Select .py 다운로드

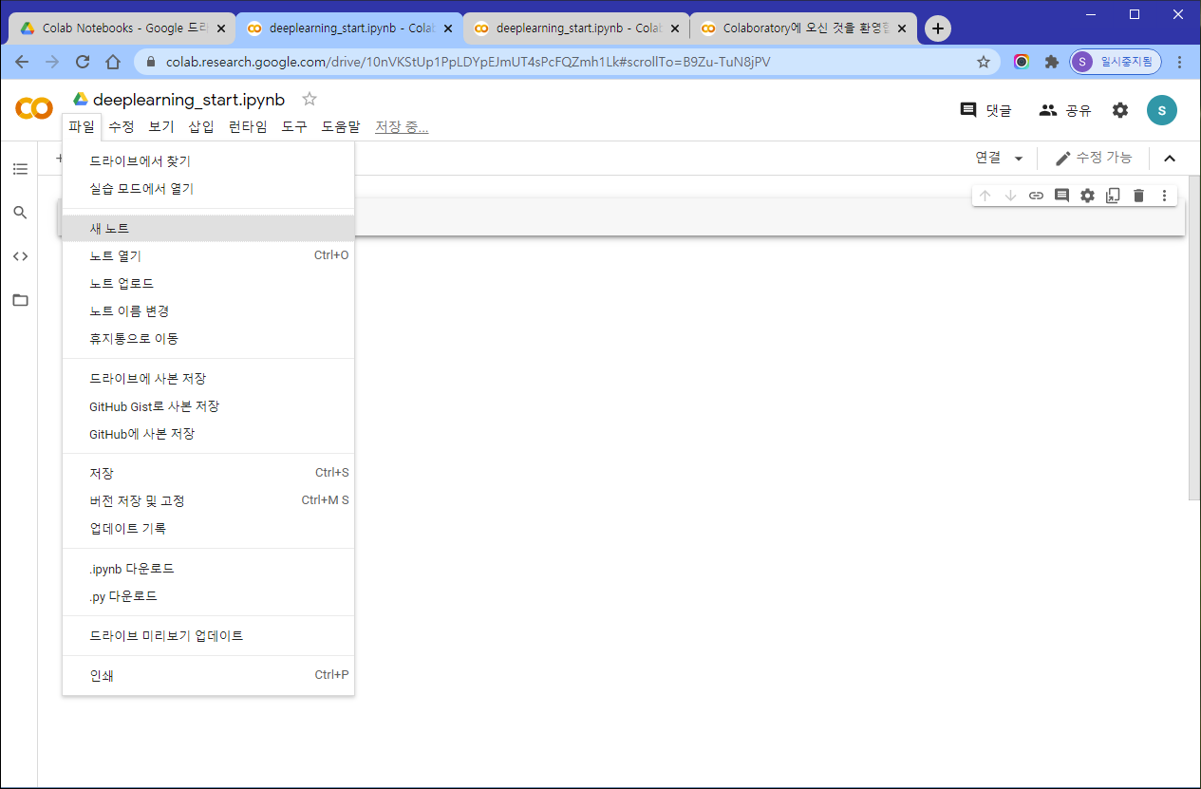[x=208, y=596]
